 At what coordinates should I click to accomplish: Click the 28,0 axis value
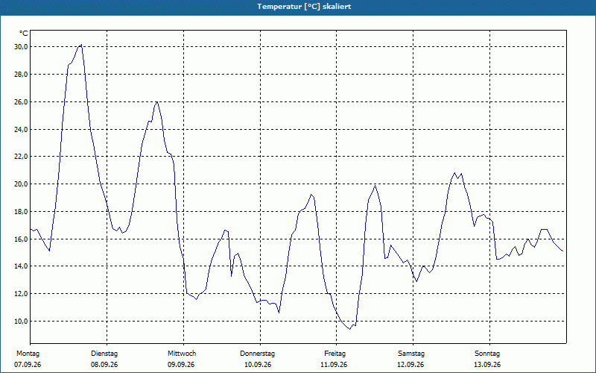click(x=21, y=74)
